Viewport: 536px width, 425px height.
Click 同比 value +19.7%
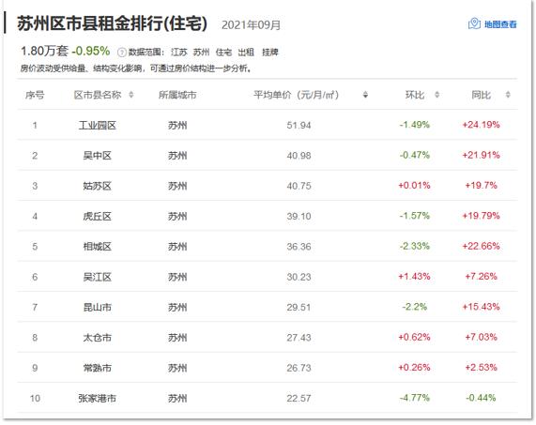(481, 186)
